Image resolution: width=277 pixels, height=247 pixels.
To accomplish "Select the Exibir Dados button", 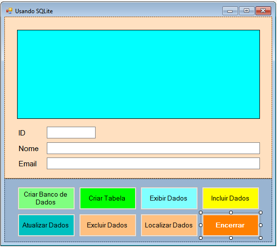I will point(169,198).
